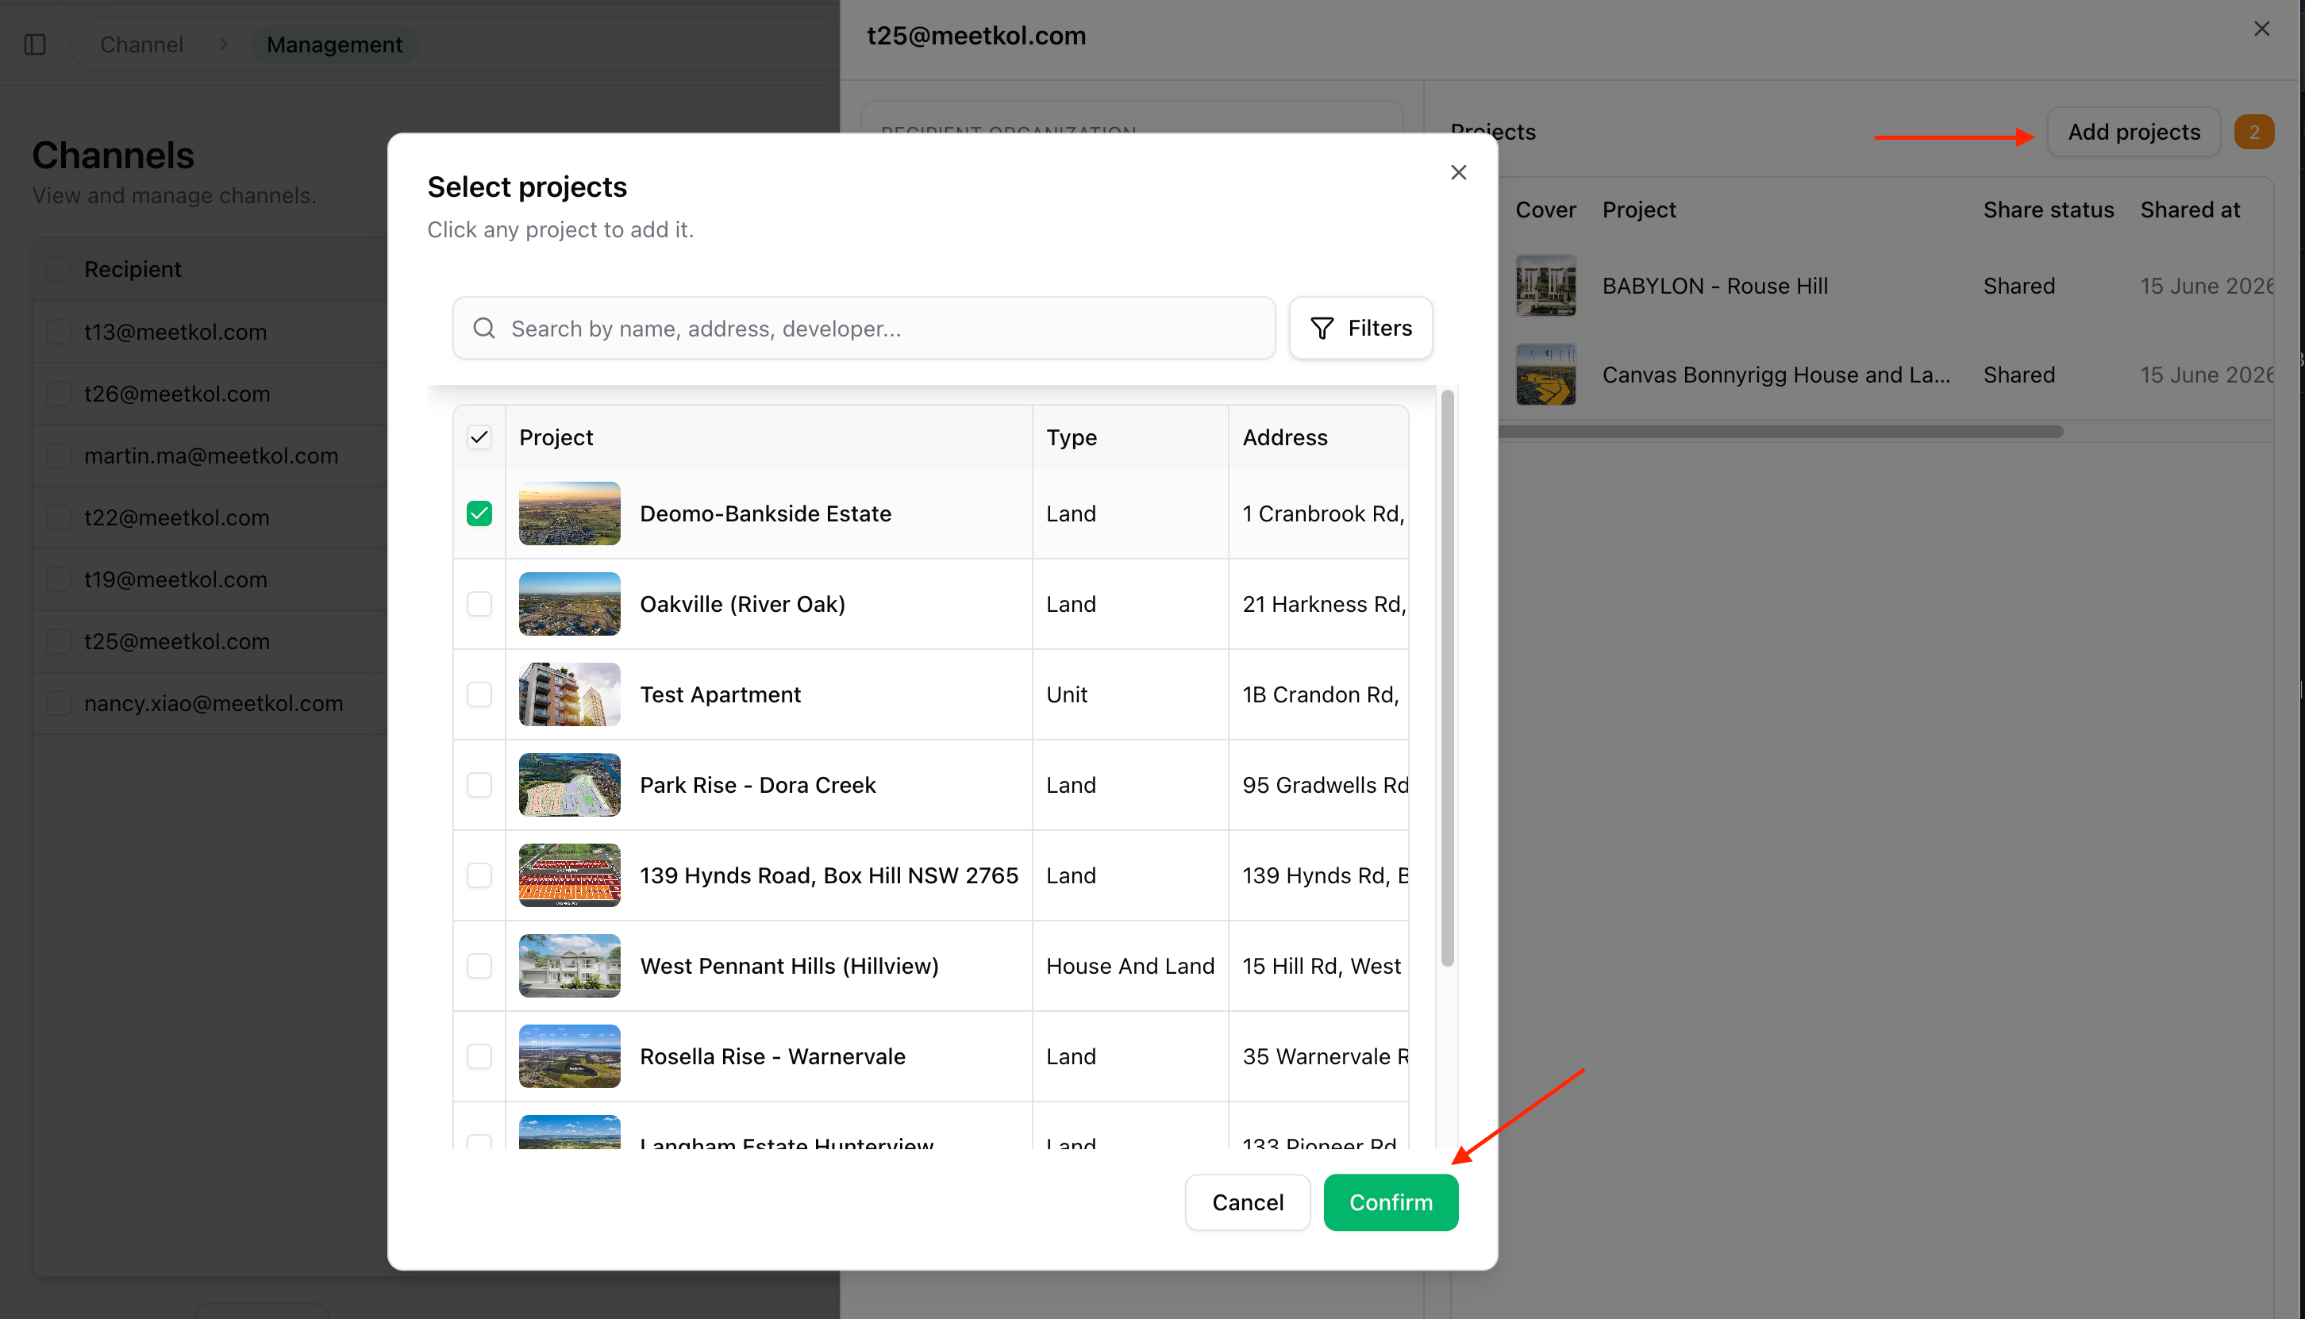Open Deomo-Bankside Estate thumbnail
The height and width of the screenshot is (1319, 2305).
[570, 513]
